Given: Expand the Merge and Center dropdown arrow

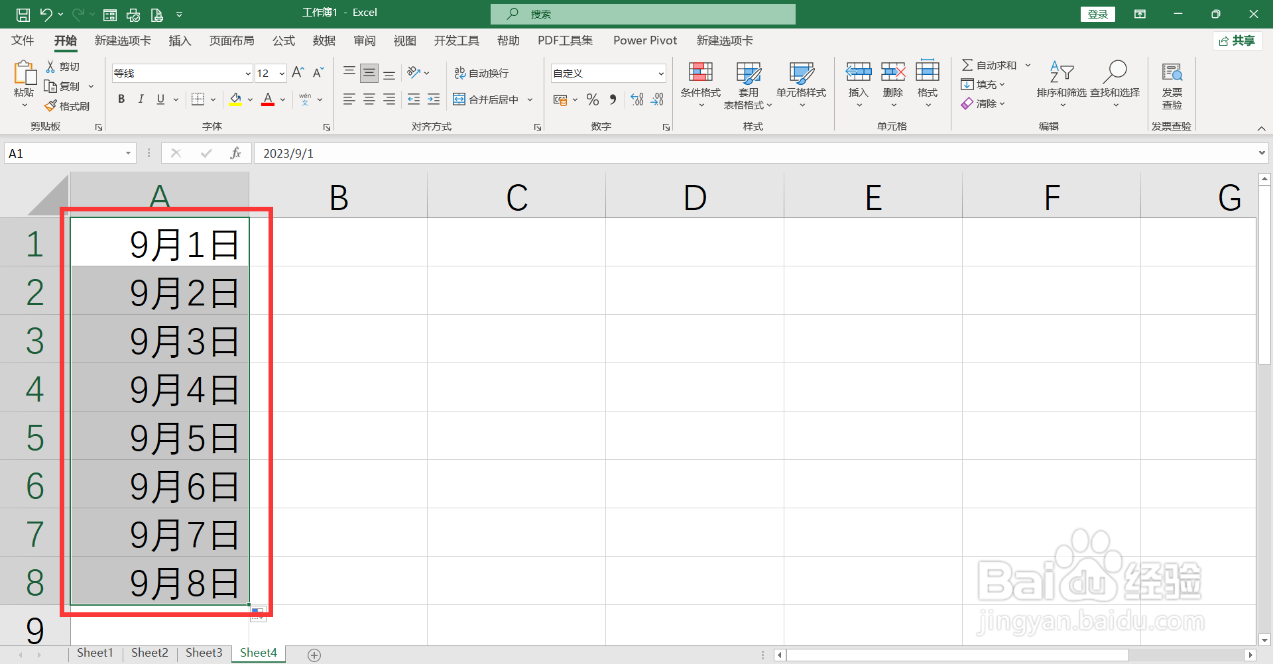Looking at the screenshot, I should coord(530,99).
